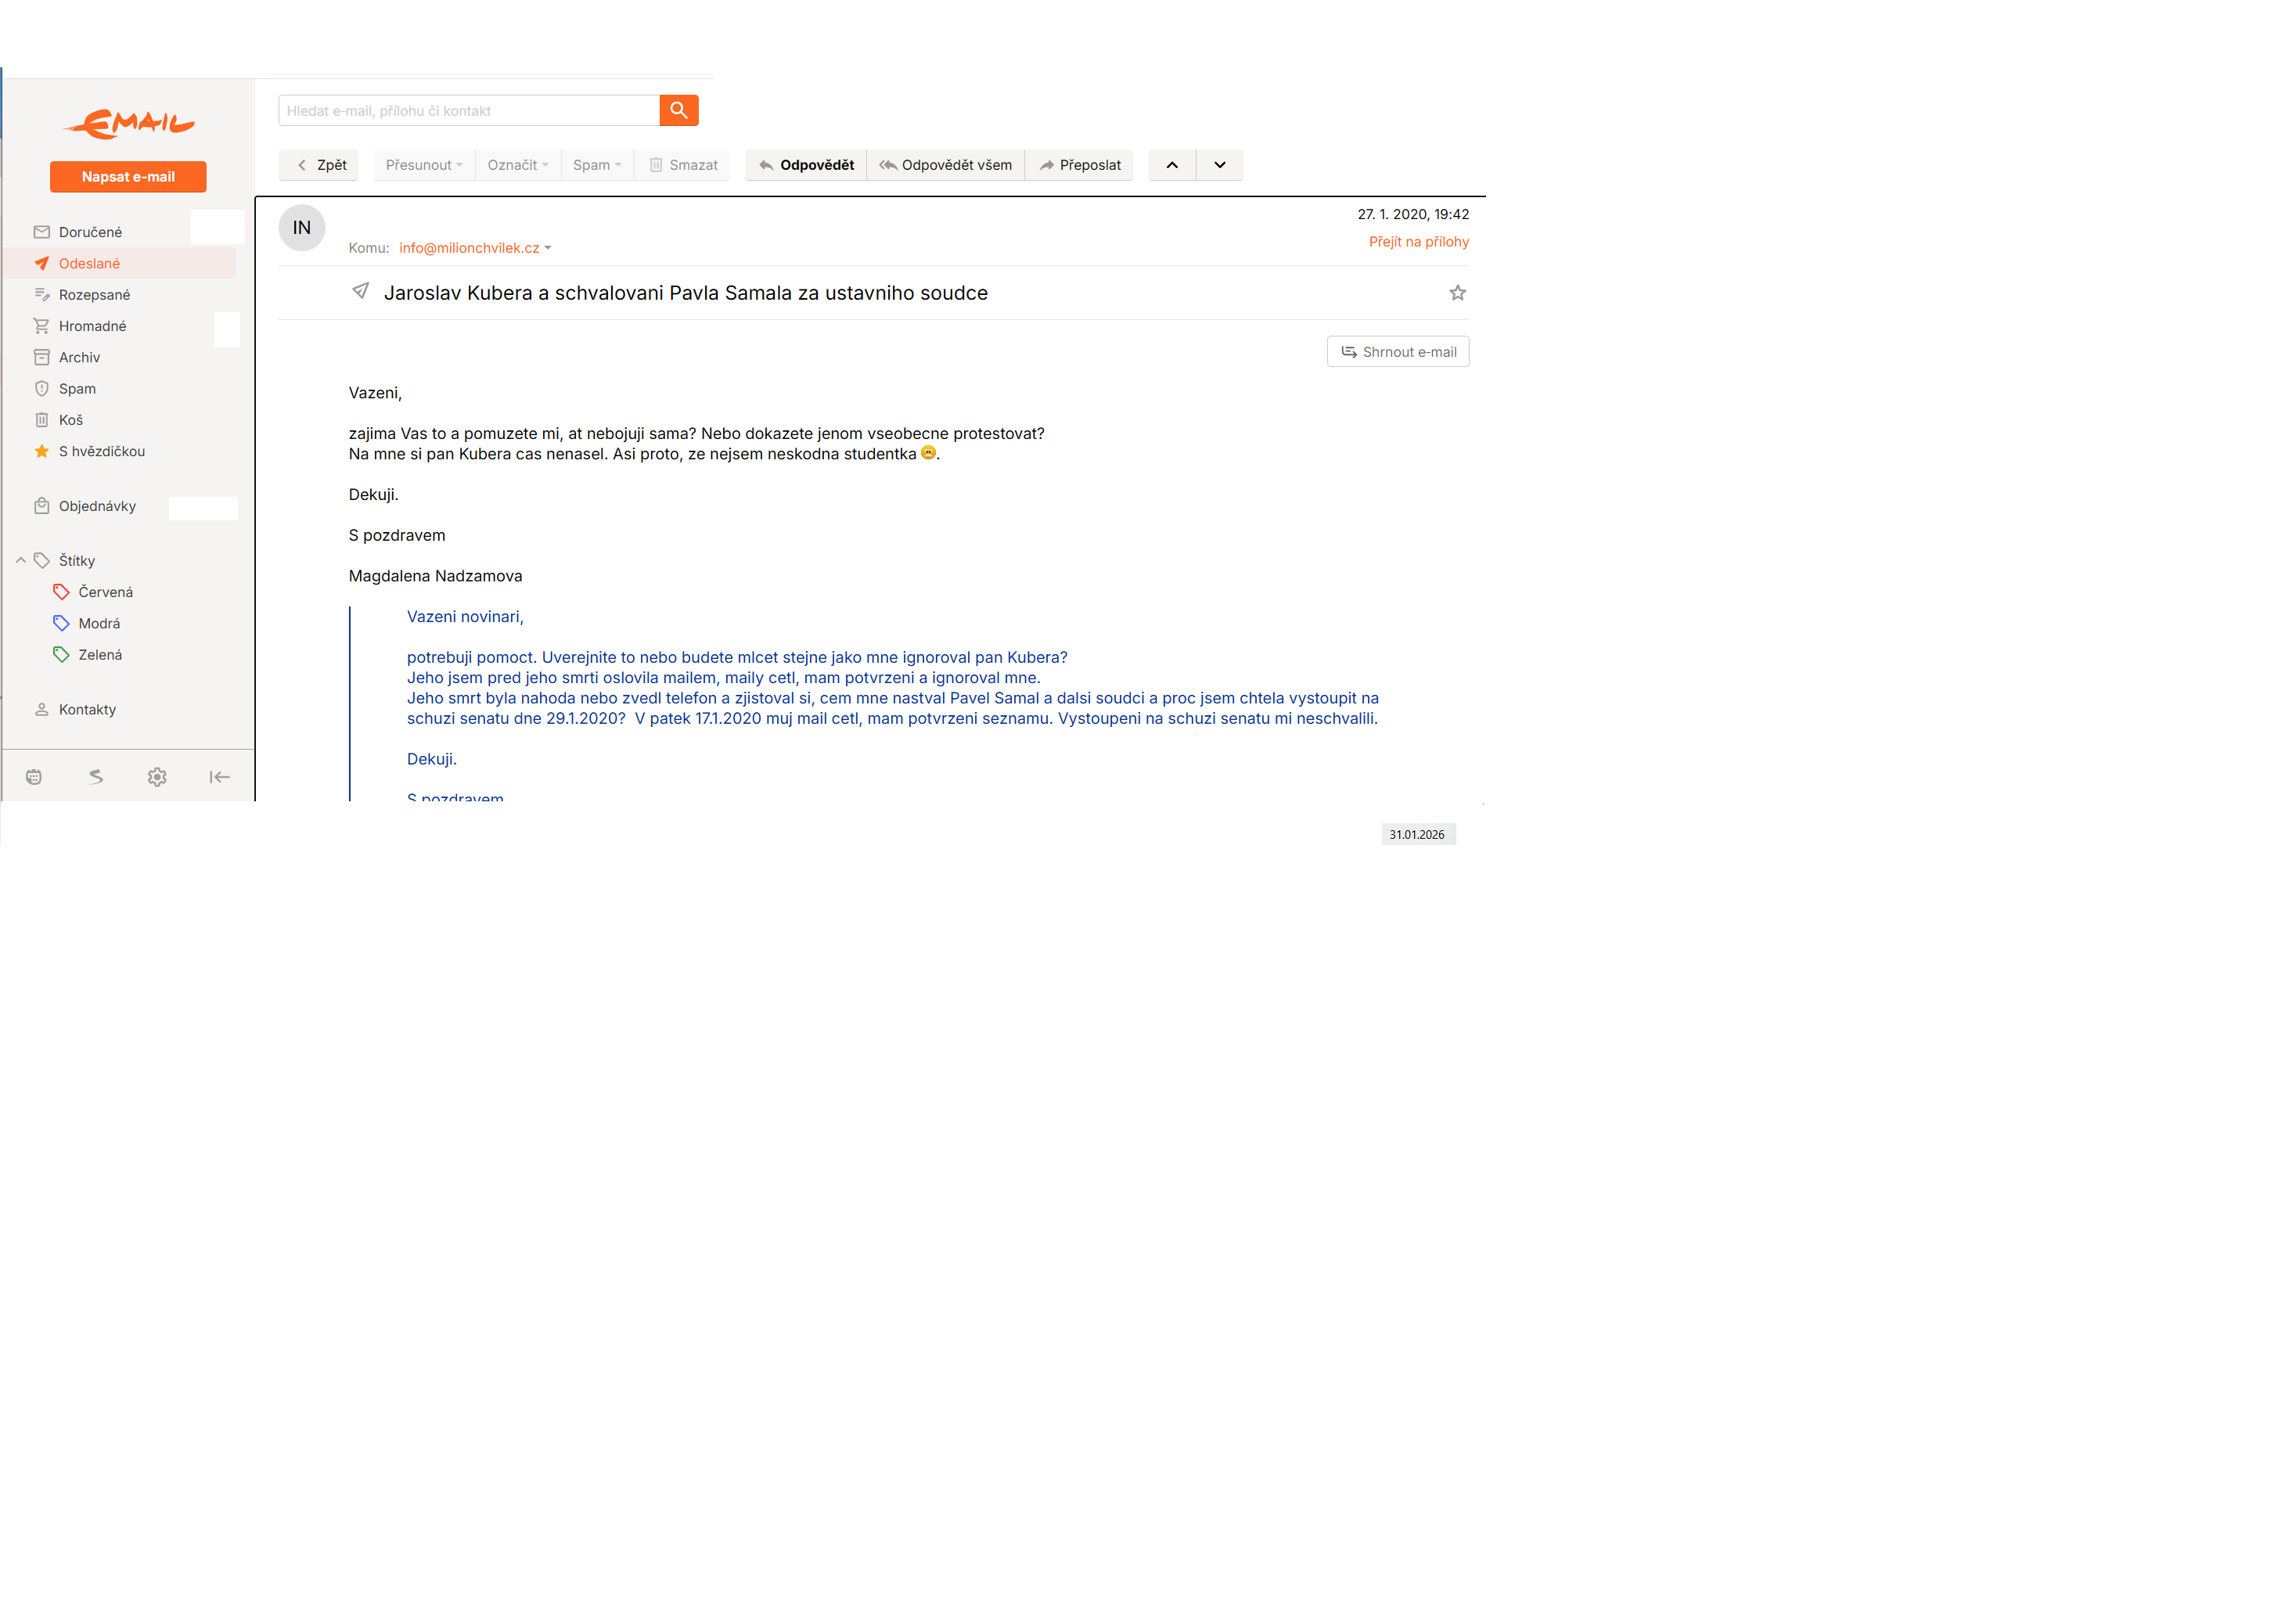Go to previous email with up arrow
This screenshot has width=2296, height=1601.
(1172, 165)
